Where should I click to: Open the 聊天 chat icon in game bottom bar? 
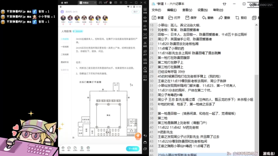(69, 149)
